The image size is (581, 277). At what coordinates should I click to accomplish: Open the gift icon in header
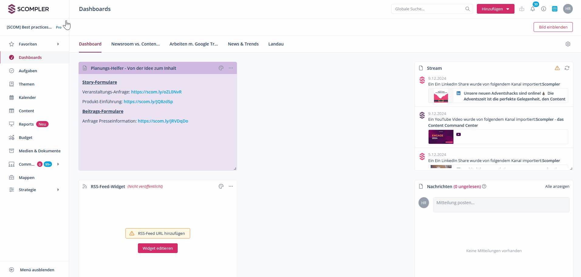point(522,9)
